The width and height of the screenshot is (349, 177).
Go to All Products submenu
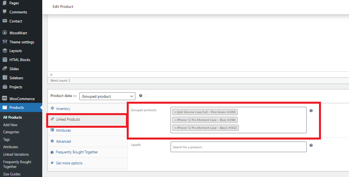pyautogui.click(x=13, y=117)
